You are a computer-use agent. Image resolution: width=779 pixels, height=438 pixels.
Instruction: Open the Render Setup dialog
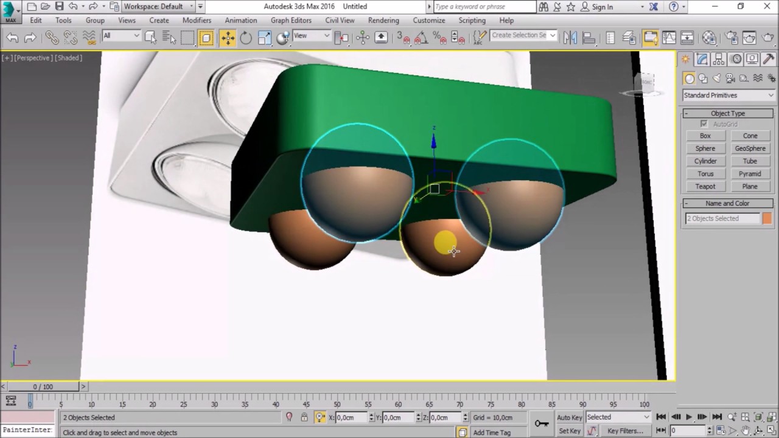tap(731, 38)
